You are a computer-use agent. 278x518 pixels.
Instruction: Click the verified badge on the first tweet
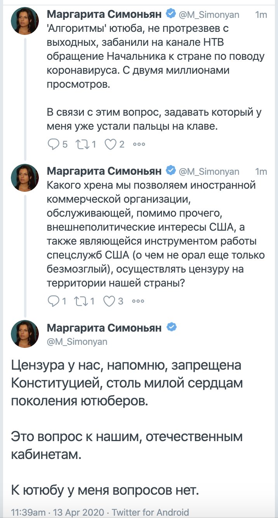pyautogui.click(x=170, y=14)
